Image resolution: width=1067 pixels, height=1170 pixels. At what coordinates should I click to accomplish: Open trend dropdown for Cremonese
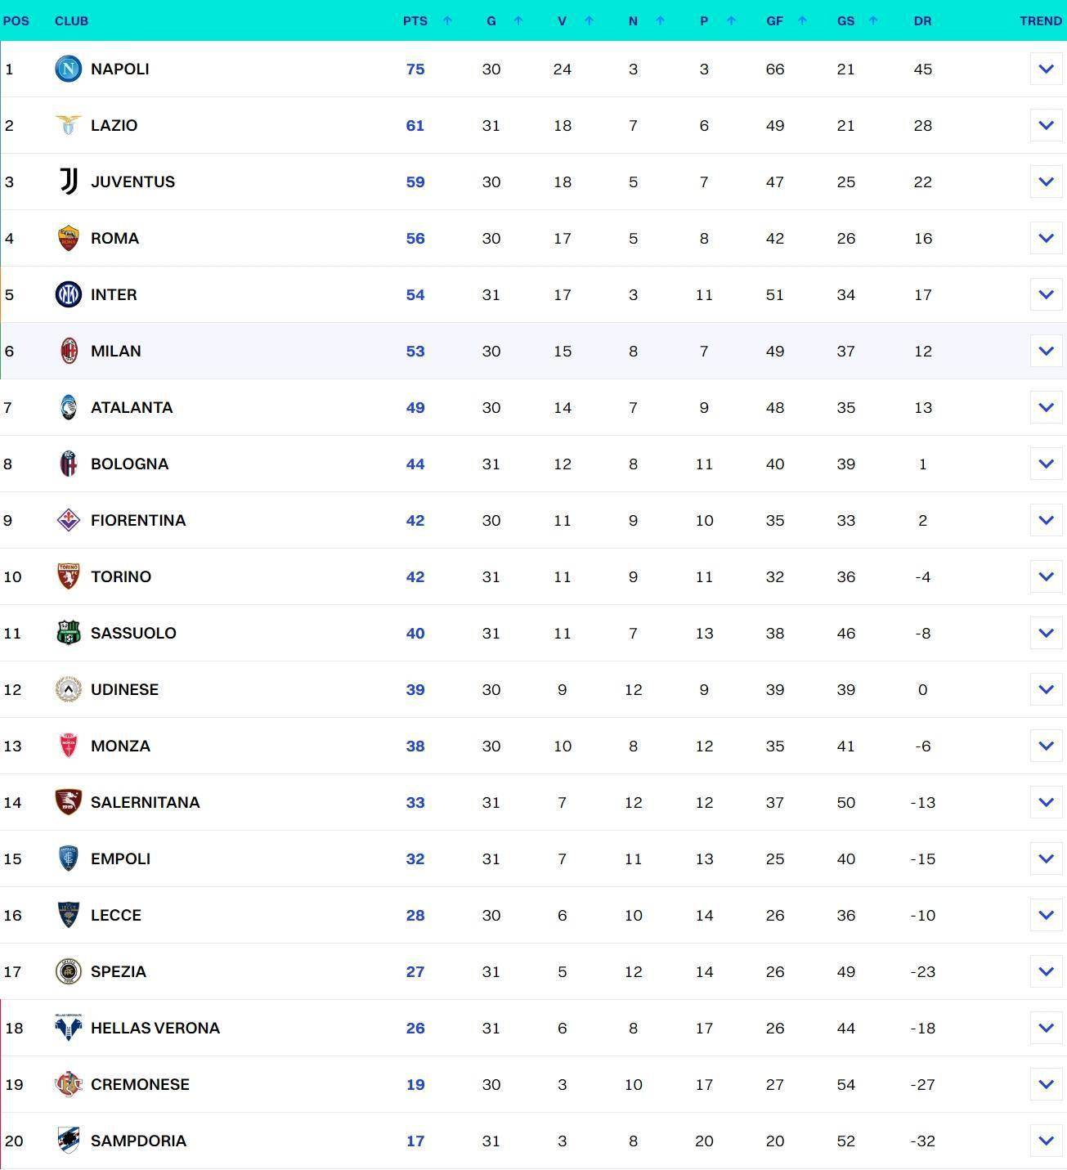[1046, 1084]
